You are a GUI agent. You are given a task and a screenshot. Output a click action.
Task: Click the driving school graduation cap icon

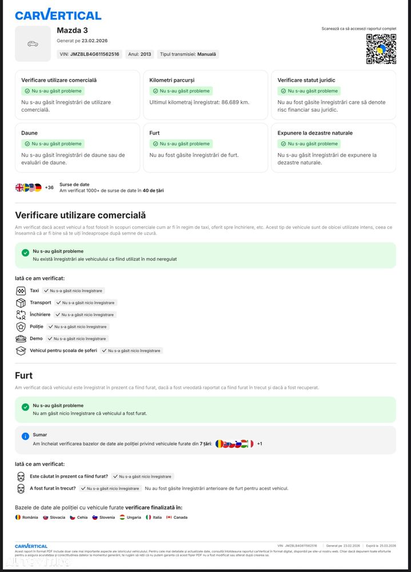[x=21, y=351]
